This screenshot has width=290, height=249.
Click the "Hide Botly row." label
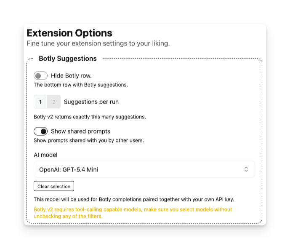point(71,76)
